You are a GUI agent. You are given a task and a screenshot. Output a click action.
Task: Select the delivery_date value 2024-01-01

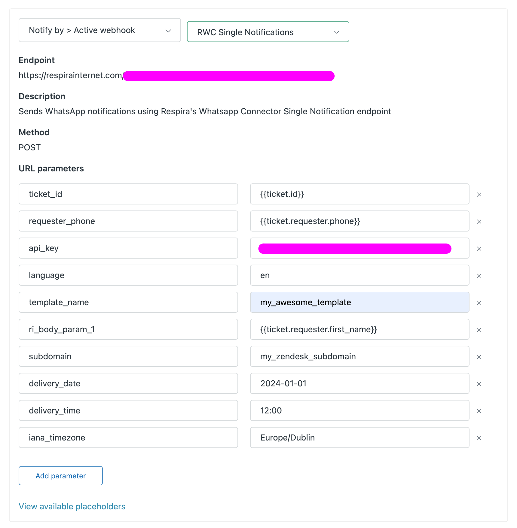[x=359, y=384]
